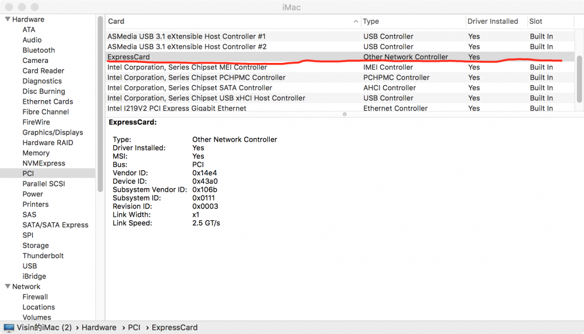Click ExpressCard in the path bar
The image size is (584, 334).
pos(175,328)
